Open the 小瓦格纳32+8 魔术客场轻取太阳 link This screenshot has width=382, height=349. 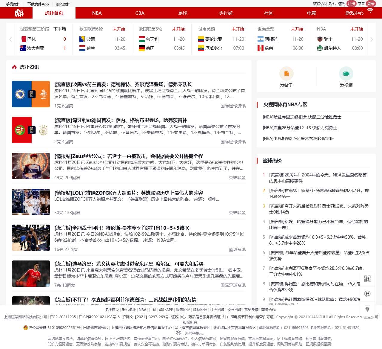298,138
